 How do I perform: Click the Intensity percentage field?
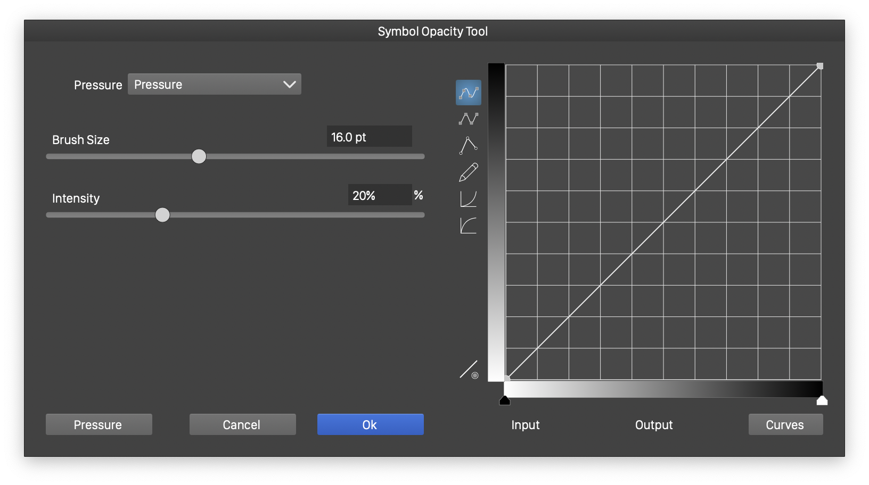380,195
